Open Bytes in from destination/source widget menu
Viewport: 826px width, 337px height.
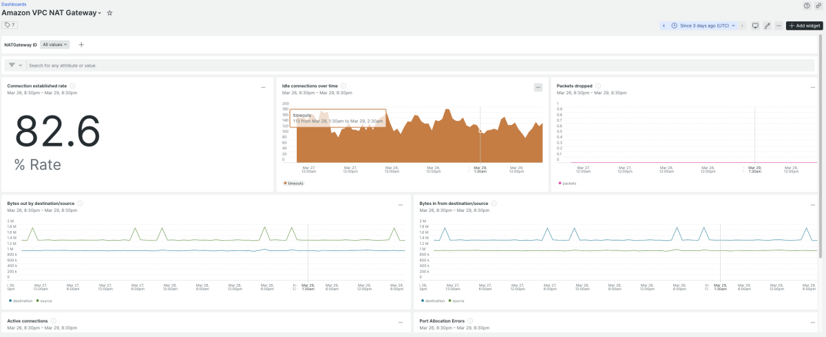point(814,205)
